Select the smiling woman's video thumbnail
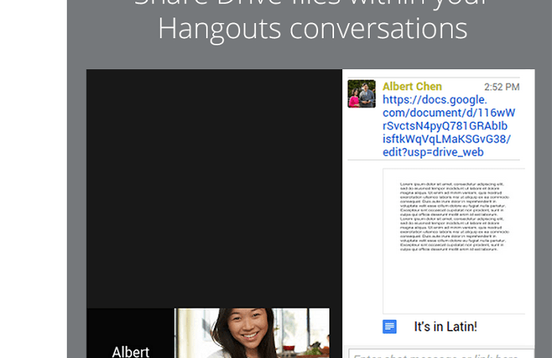Image resolution: width=552 pixels, height=358 pixels. pos(252,333)
